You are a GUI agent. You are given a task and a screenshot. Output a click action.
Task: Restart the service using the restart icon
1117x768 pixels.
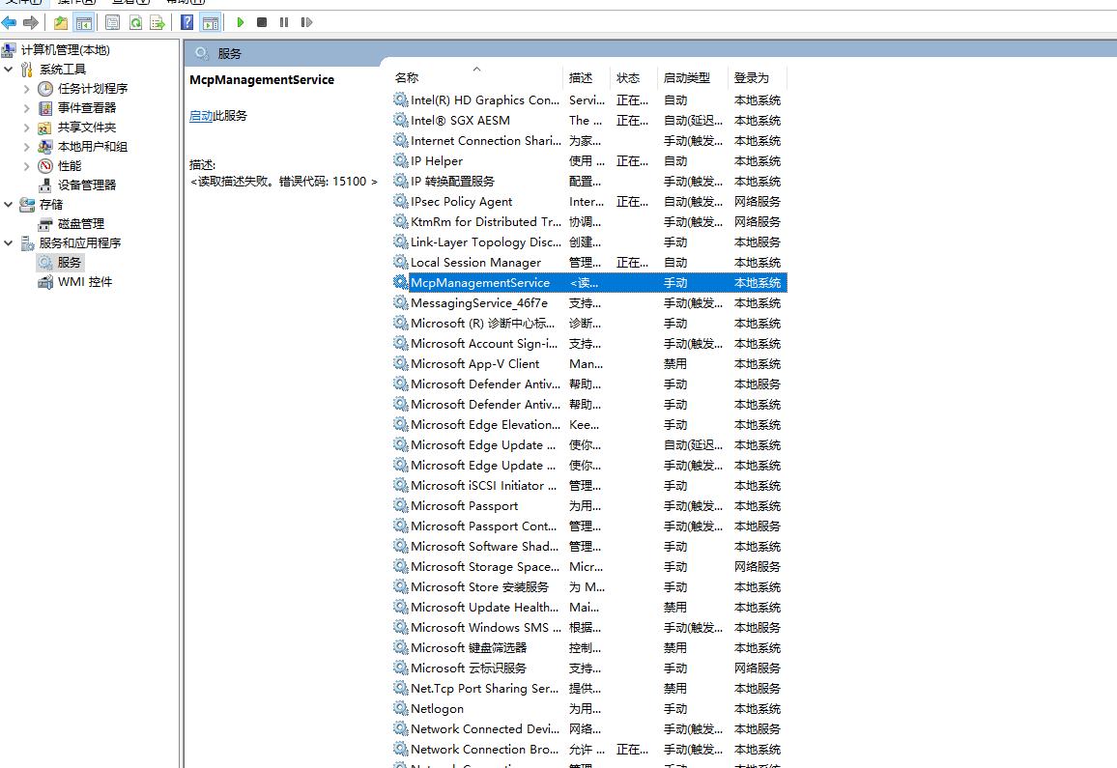(306, 23)
